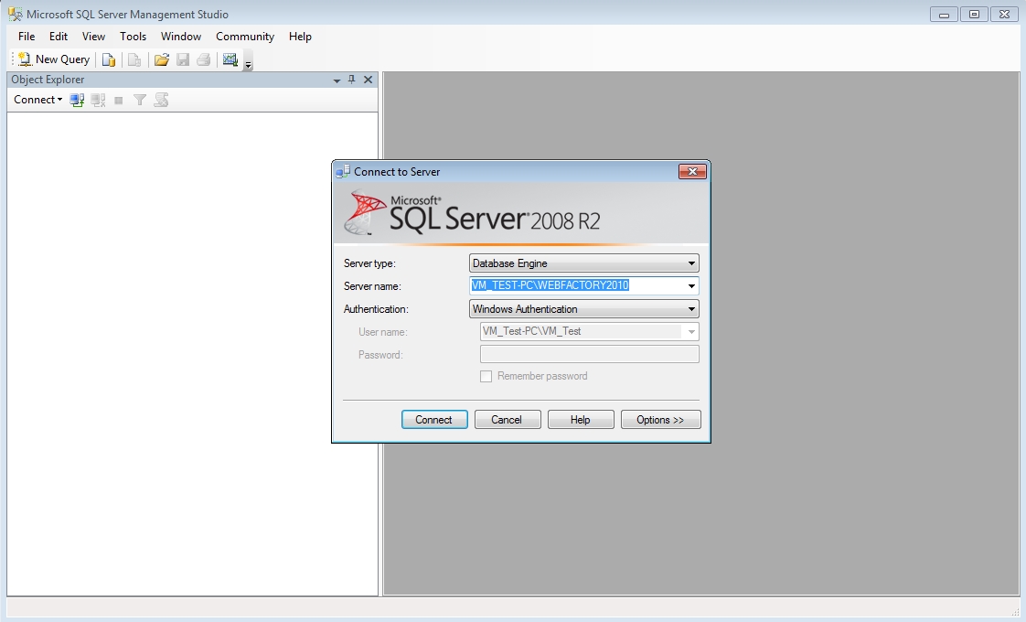The image size is (1026, 622).
Task: Click the New Query toolbar button
Action: point(54,59)
